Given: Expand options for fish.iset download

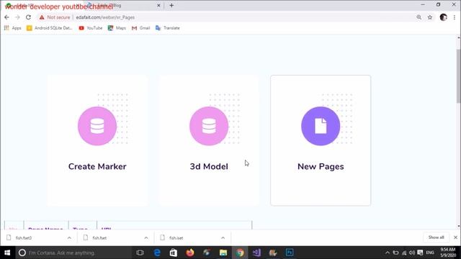Looking at the screenshot, I should [x=223, y=237].
